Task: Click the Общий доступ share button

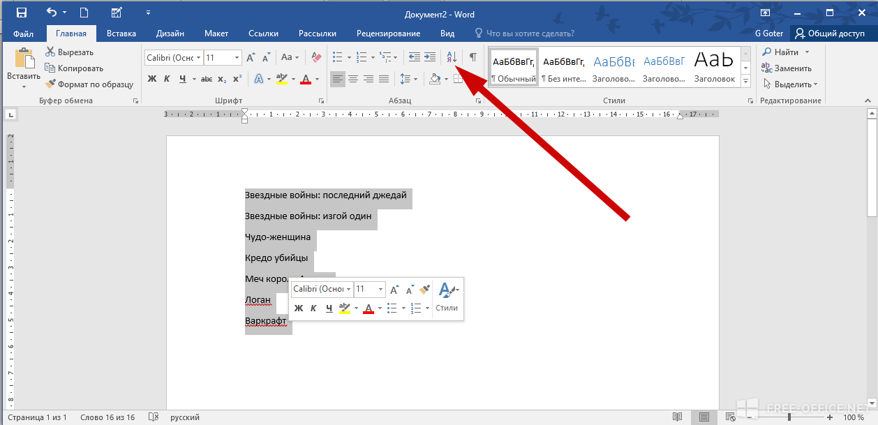Action: click(831, 33)
